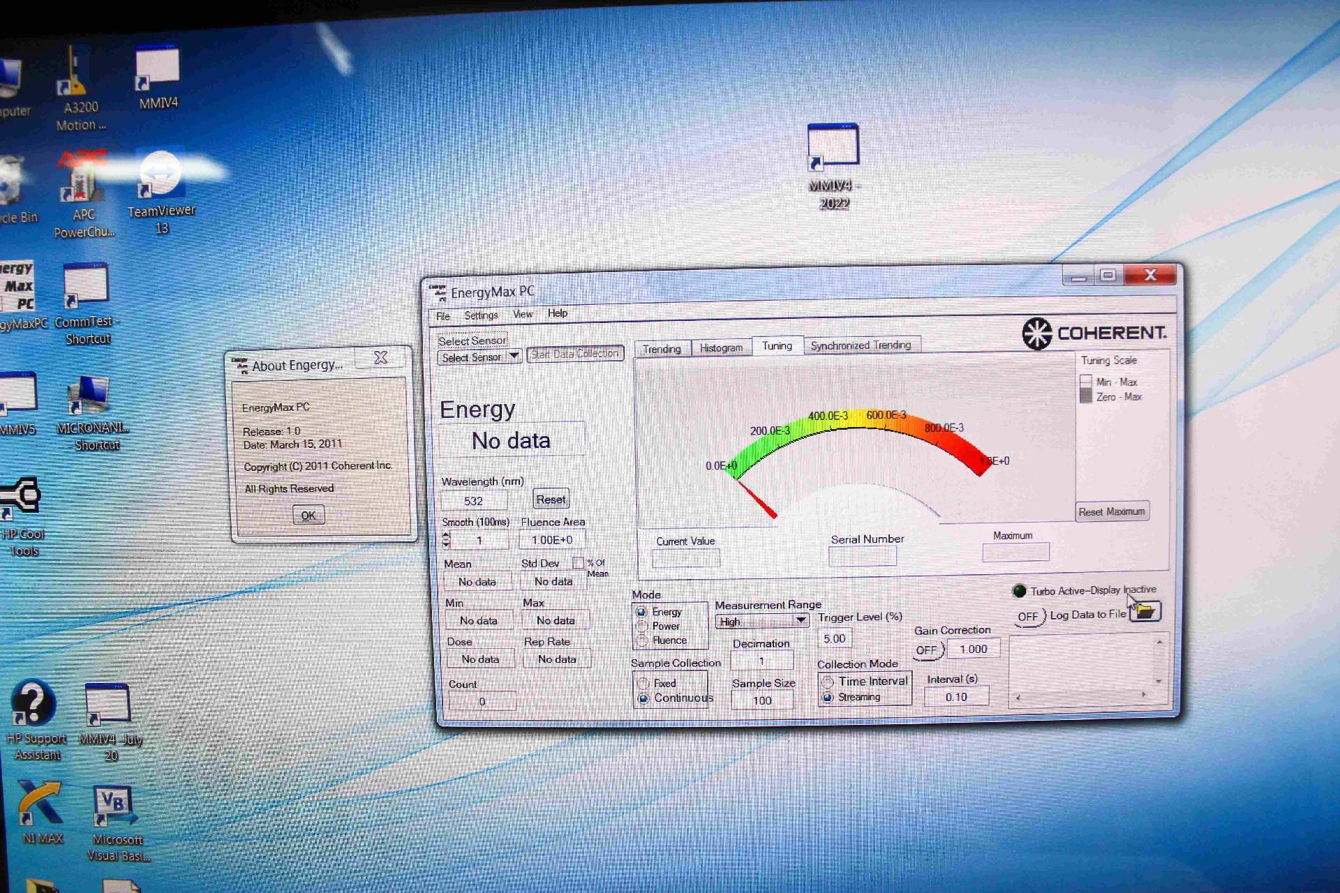This screenshot has height=893, width=1340.
Task: Open the MMIV4 2022 desktop shortcut
Action: point(834,167)
